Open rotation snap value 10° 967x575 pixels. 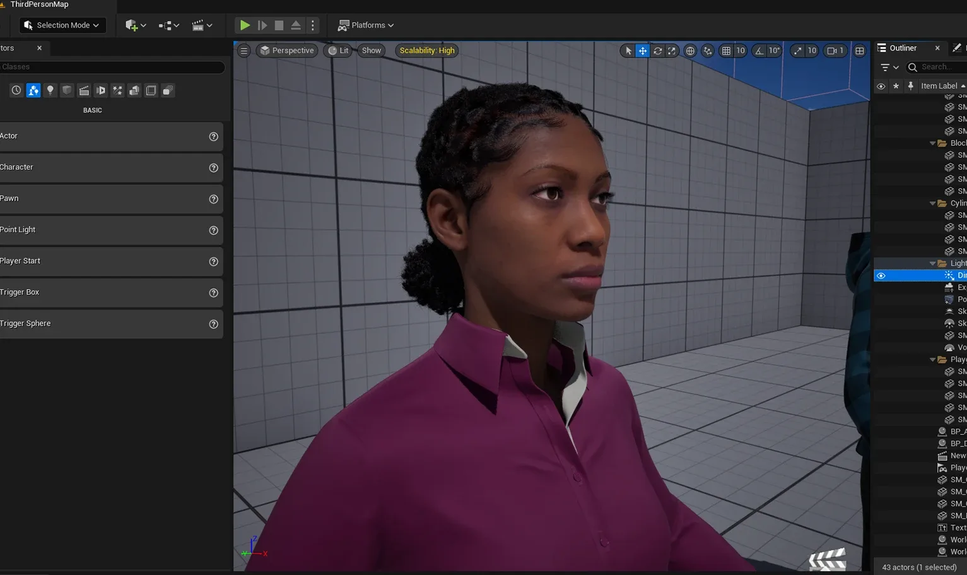(775, 50)
